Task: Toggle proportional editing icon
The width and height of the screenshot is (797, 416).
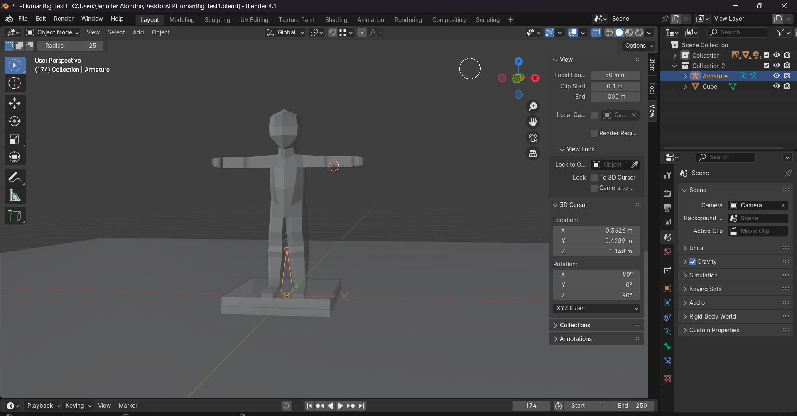Action: point(362,33)
